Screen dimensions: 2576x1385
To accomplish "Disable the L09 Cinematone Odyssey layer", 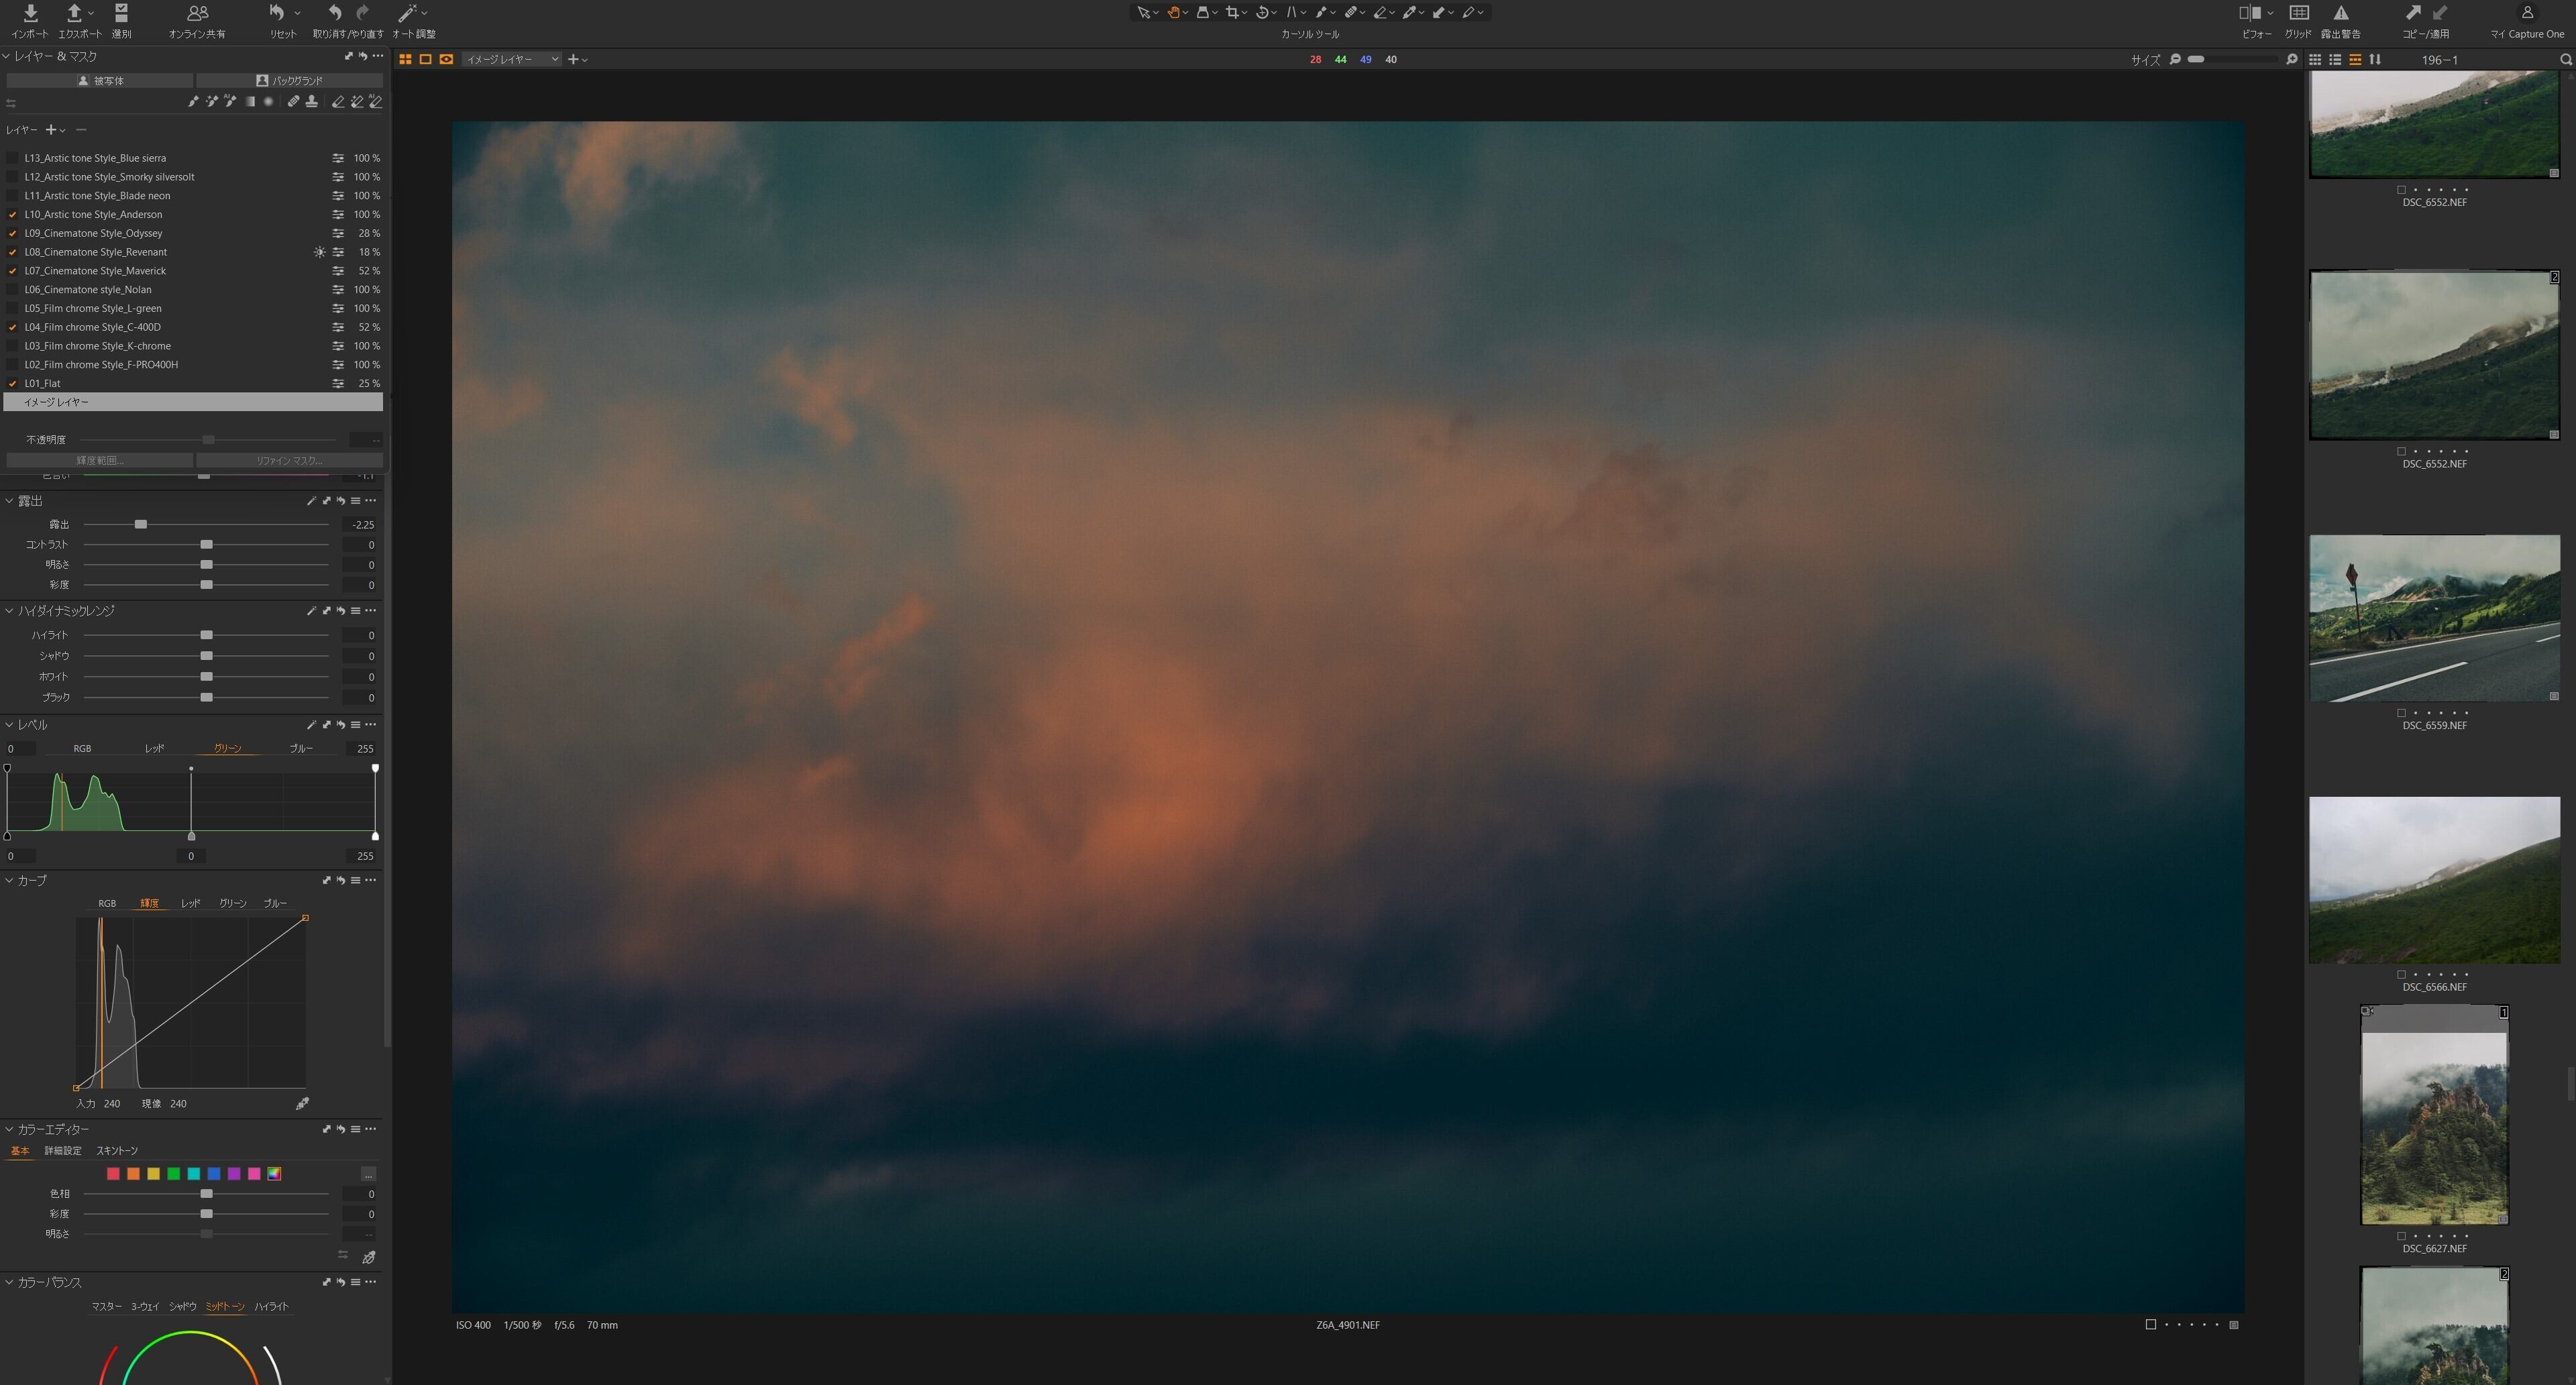I will click(x=13, y=233).
